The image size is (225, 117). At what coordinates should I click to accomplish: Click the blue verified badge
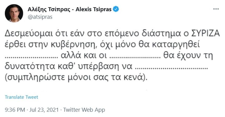(116, 9)
